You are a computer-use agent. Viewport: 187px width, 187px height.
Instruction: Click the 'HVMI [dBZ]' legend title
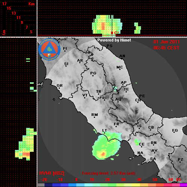point(52,173)
